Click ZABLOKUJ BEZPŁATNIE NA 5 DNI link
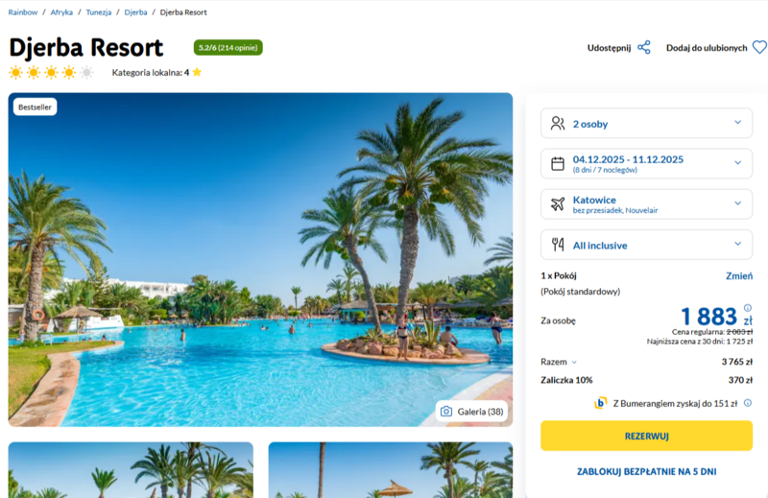This screenshot has height=498, width=768. tap(646, 471)
